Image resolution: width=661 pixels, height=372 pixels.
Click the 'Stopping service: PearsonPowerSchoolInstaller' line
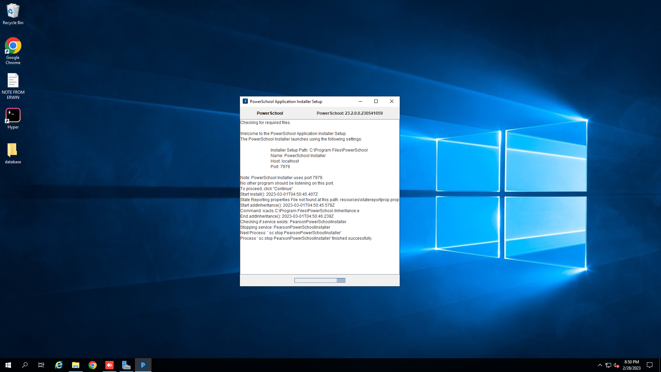pos(285,227)
